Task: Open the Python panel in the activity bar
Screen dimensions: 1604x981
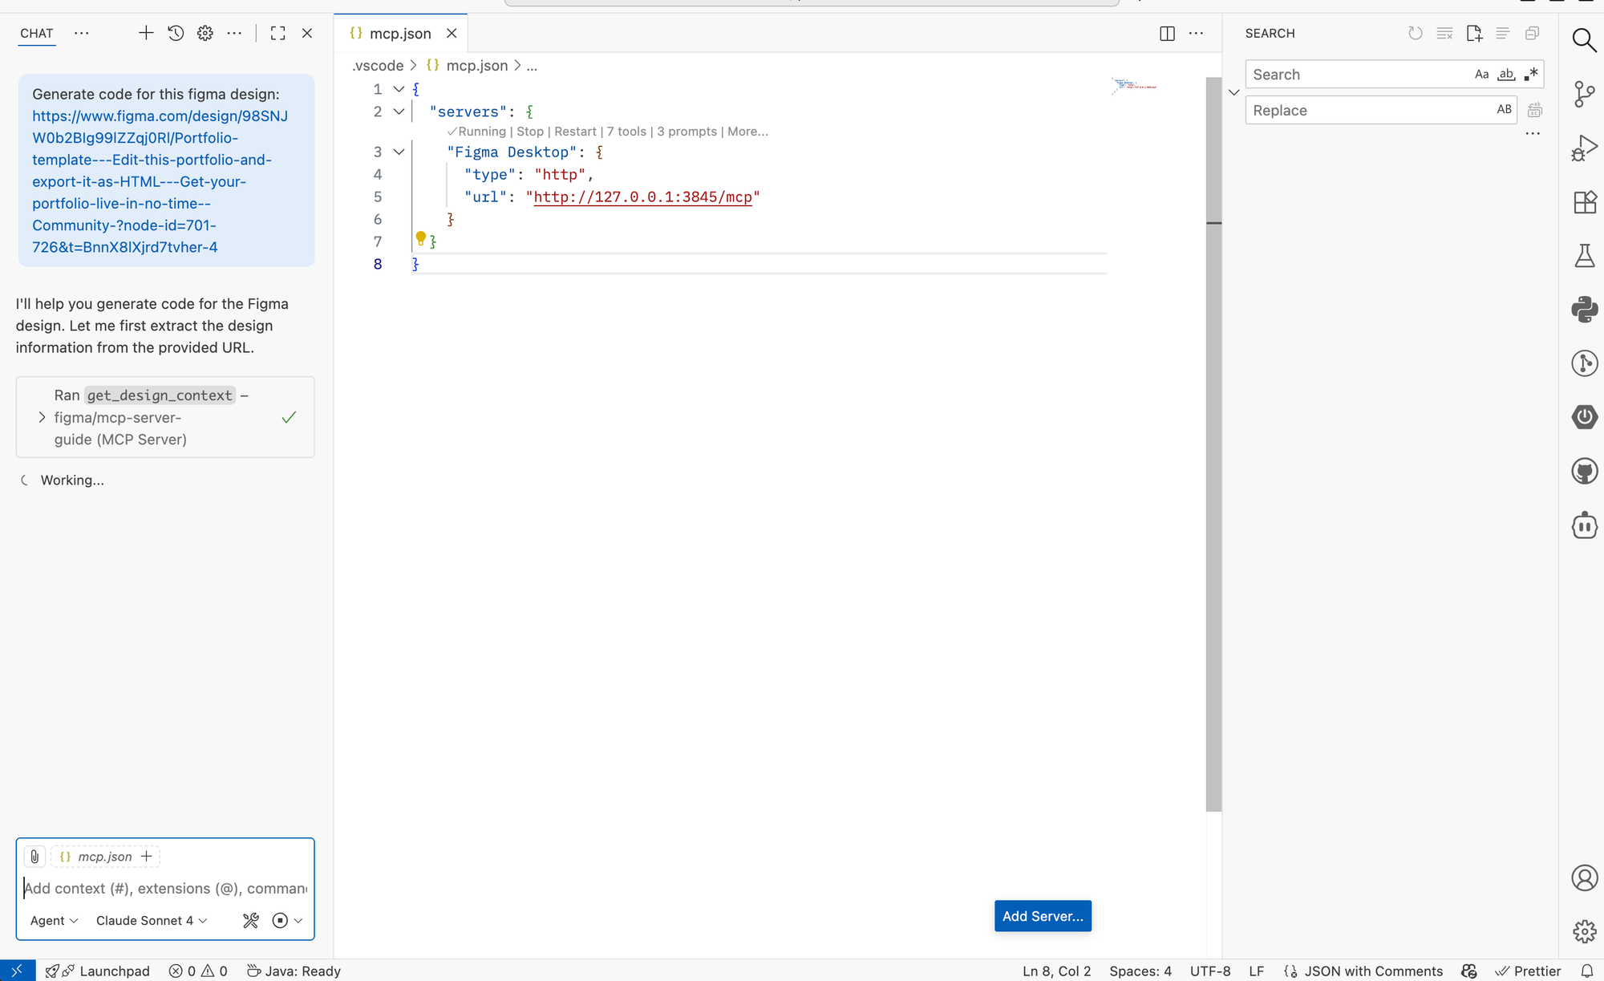Action: (x=1585, y=309)
